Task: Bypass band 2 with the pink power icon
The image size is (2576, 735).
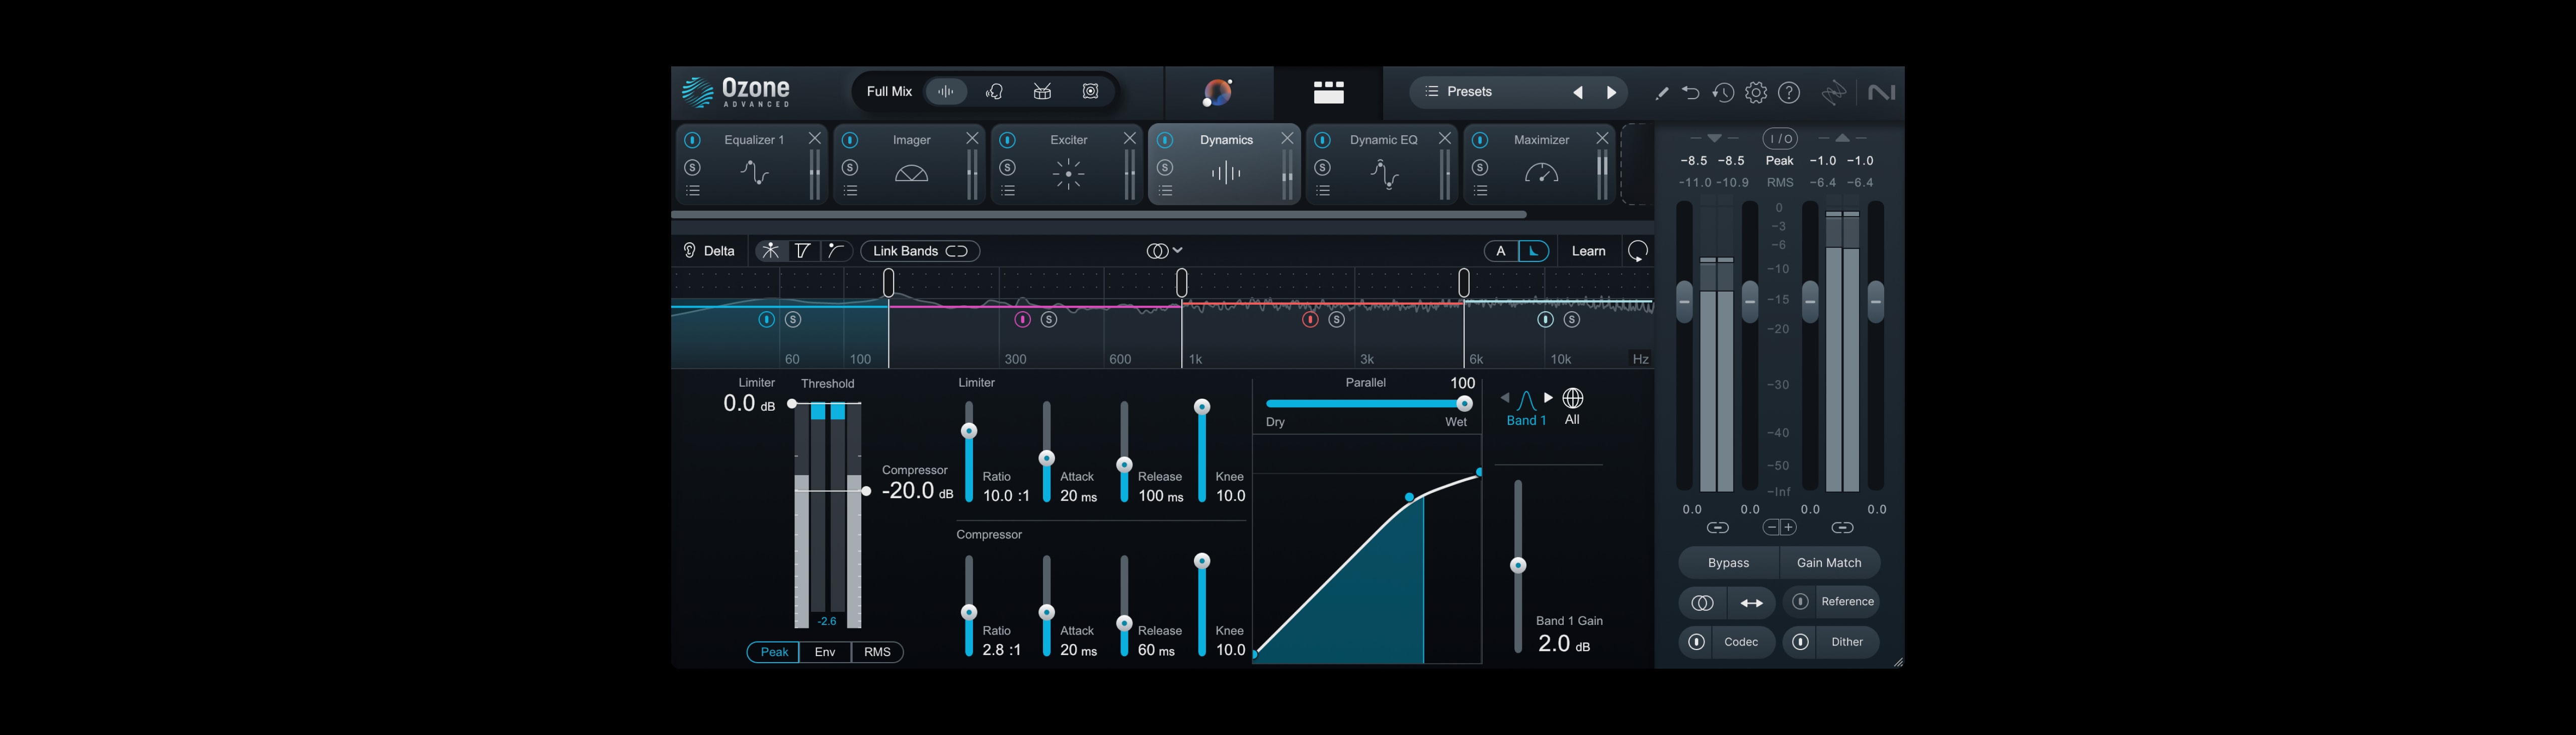Action: pyautogui.click(x=1022, y=320)
